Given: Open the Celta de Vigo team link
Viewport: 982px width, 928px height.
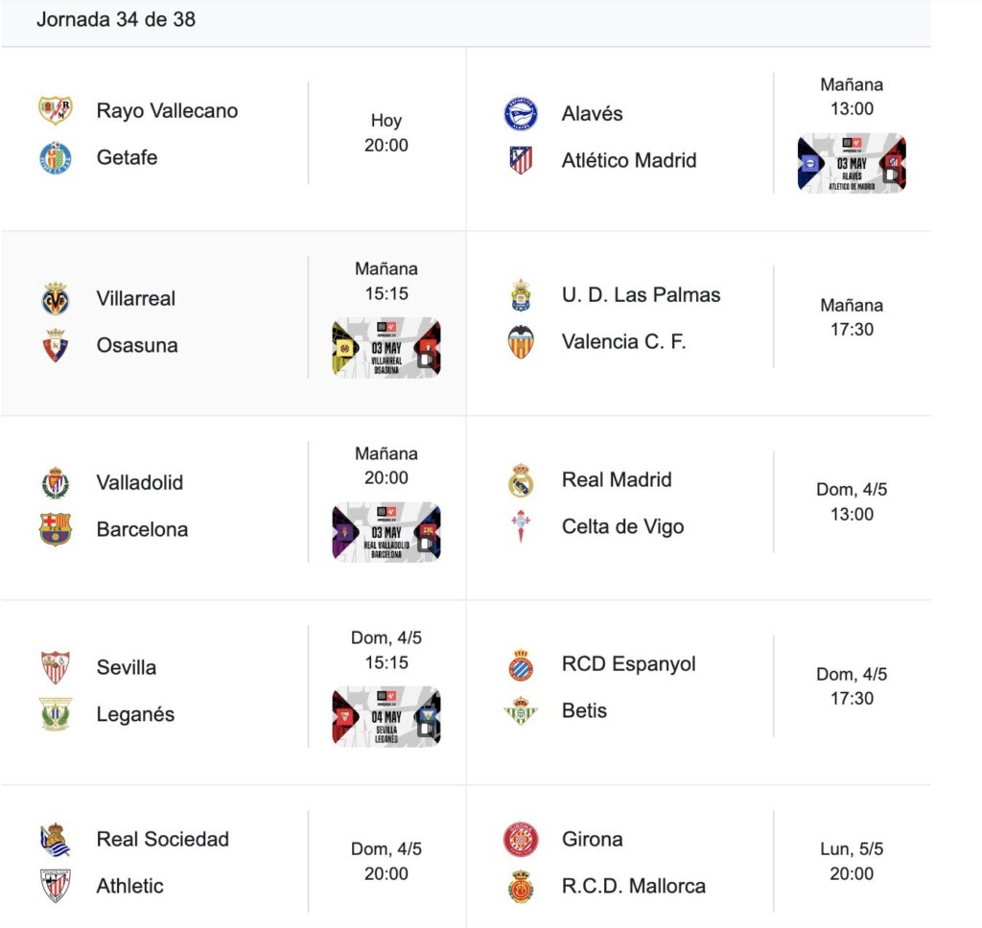Looking at the screenshot, I should click(622, 526).
